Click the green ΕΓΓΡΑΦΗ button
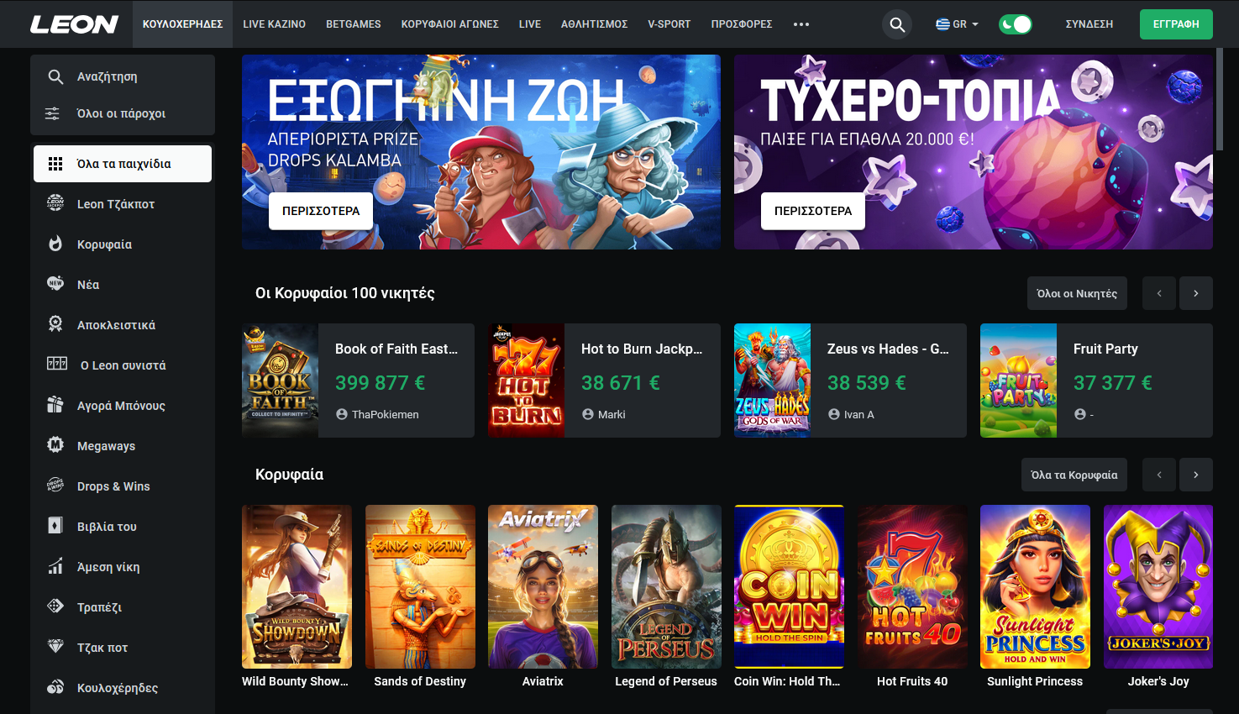1239x714 pixels. pyautogui.click(x=1176, y=24)
